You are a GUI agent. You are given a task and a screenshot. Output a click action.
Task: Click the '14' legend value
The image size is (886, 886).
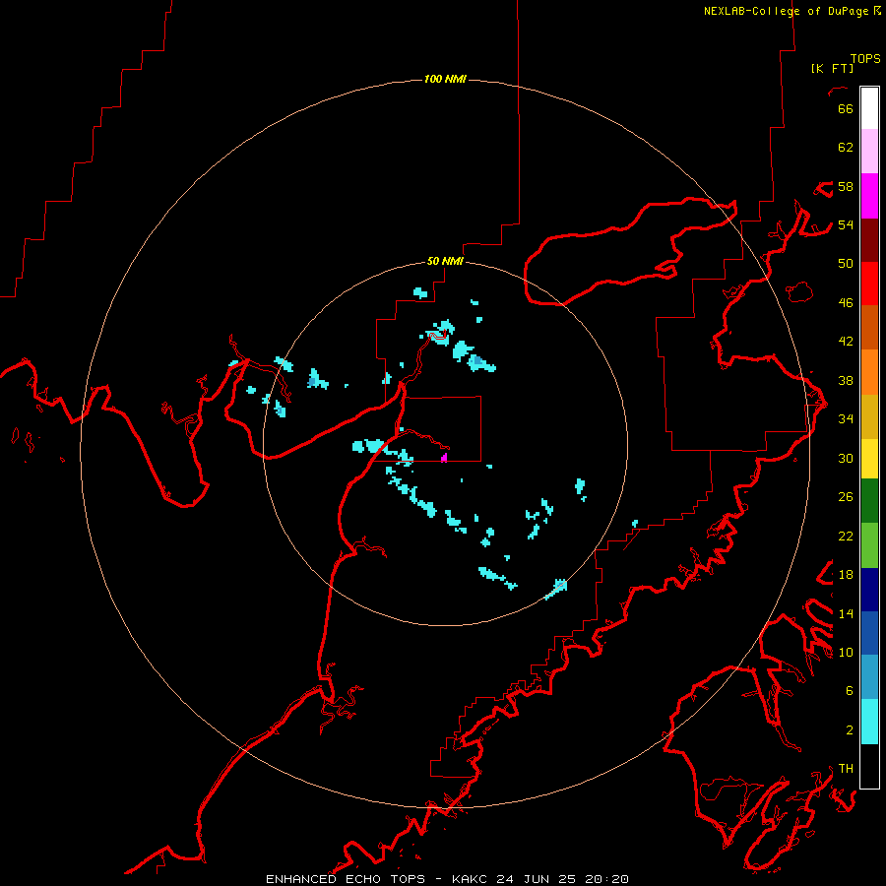846,613
